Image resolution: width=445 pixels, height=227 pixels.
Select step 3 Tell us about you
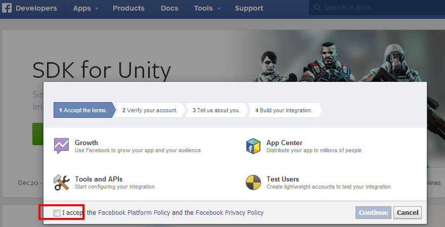(216, 110)
